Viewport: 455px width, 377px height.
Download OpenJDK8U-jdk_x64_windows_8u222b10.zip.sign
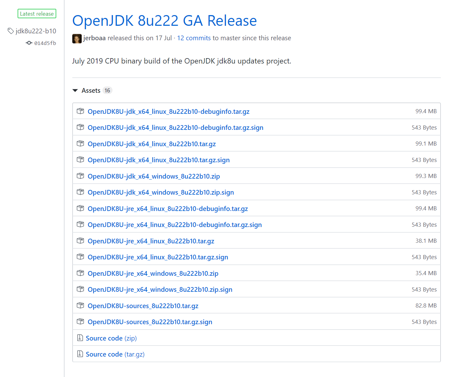161,192
